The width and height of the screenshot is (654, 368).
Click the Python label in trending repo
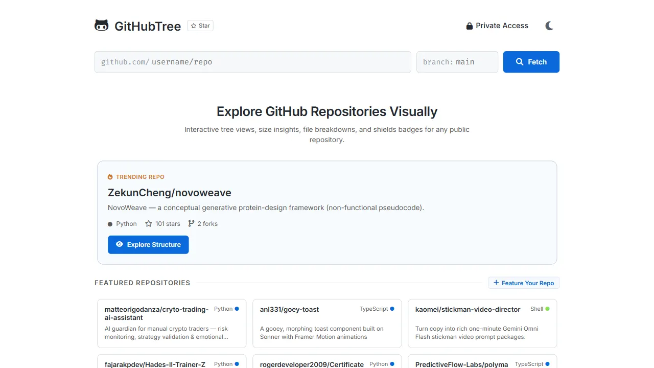point(126,224)
